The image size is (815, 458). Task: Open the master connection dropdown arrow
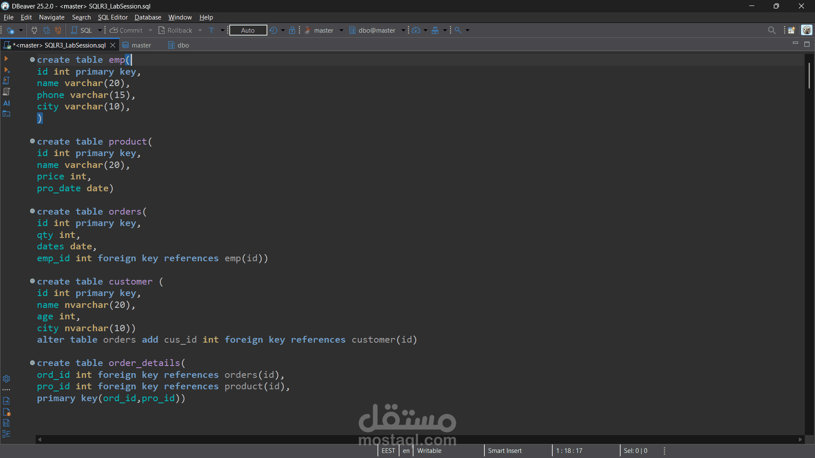(341, 31)
